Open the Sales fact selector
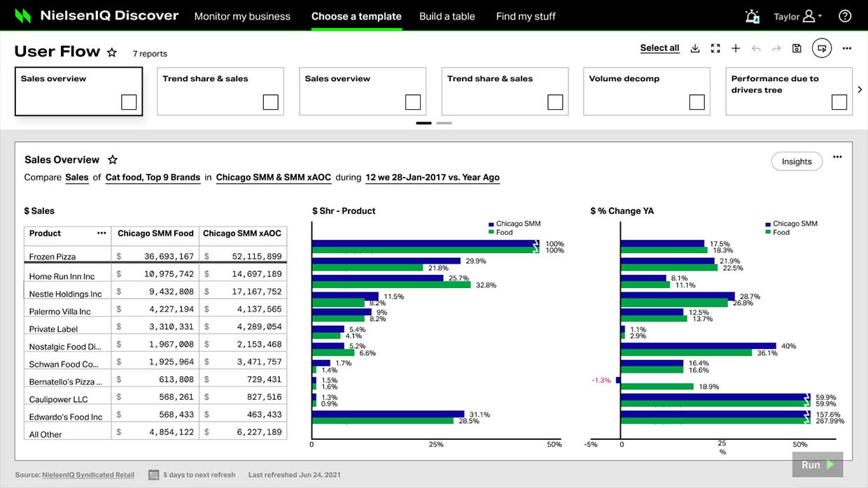 (x=77, y=178)
